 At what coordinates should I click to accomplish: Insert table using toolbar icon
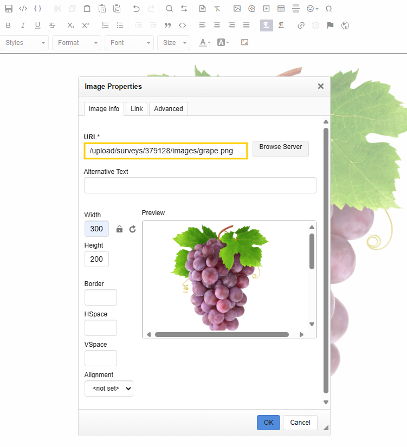[281, 9]
